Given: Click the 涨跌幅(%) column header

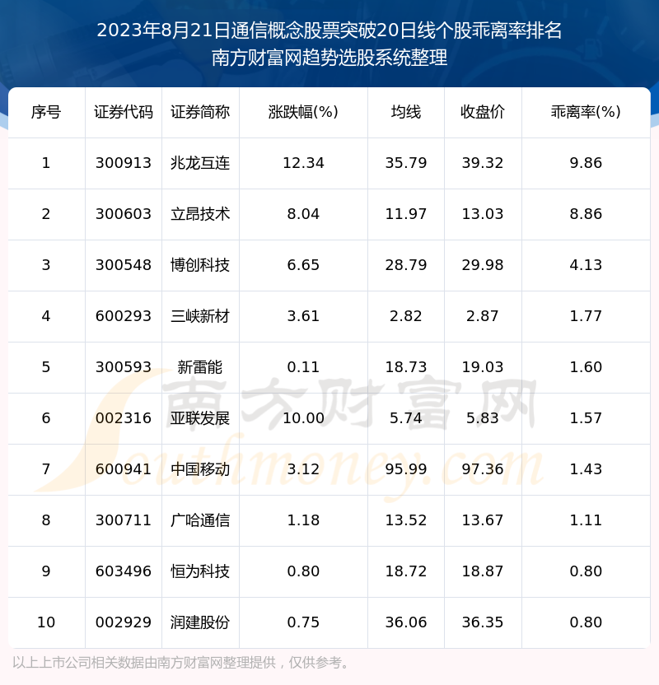Looking at the screenshot, I should 303,112.
